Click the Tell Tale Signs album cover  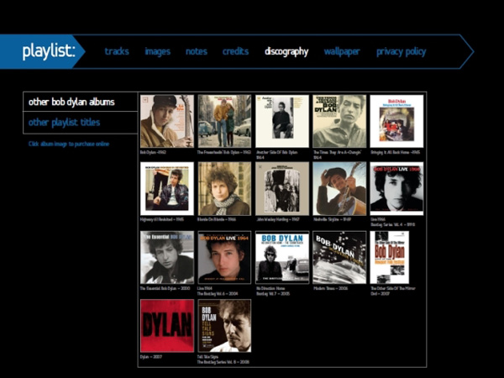(x=224, y=326)
